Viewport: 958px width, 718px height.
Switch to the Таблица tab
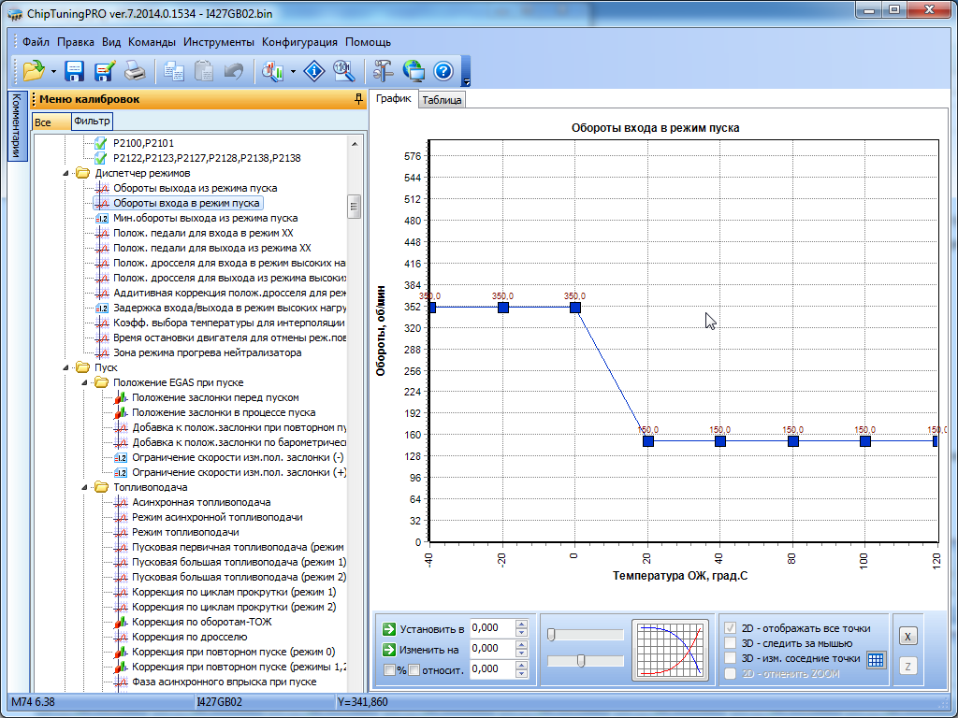tap(442, 100)
